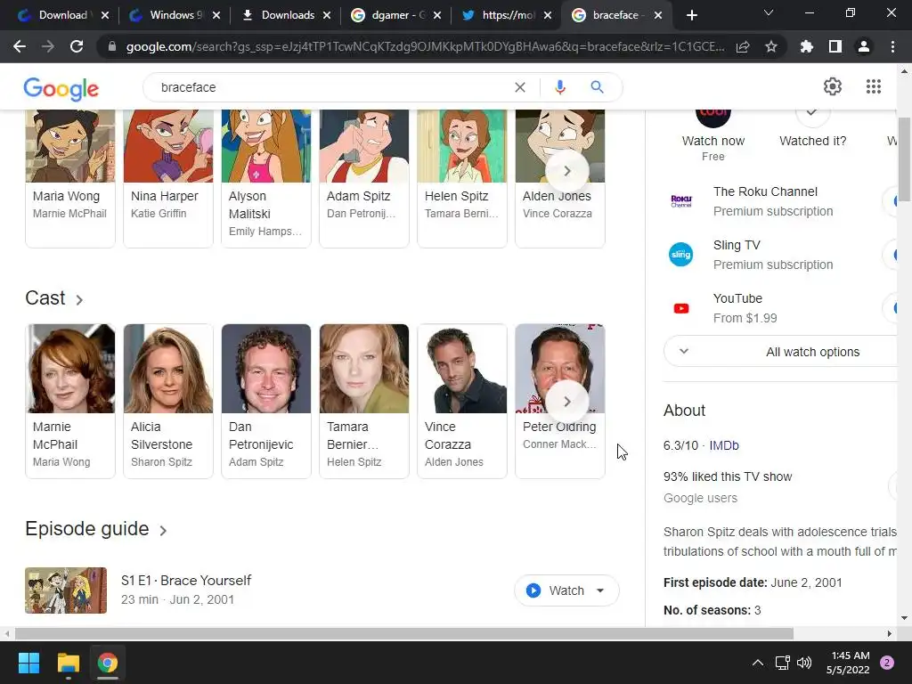Show hidden system tray icons

click(758, 663)
